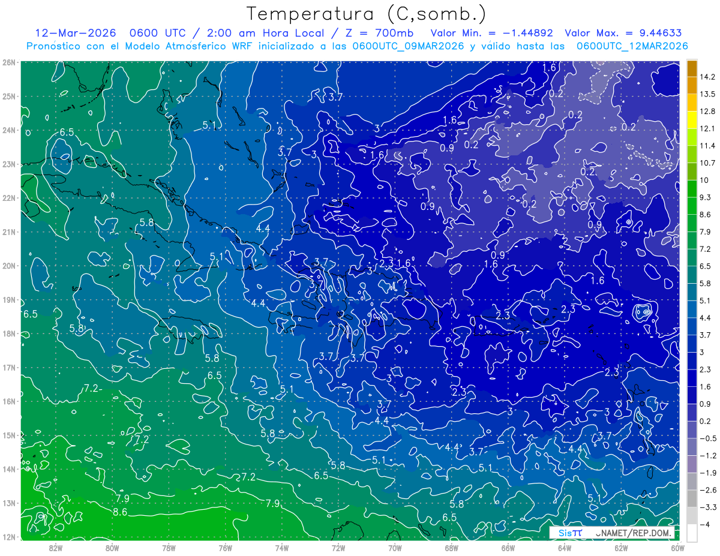Click the "21N" latitude label
720x556 pixels.
tap(9, 232)
